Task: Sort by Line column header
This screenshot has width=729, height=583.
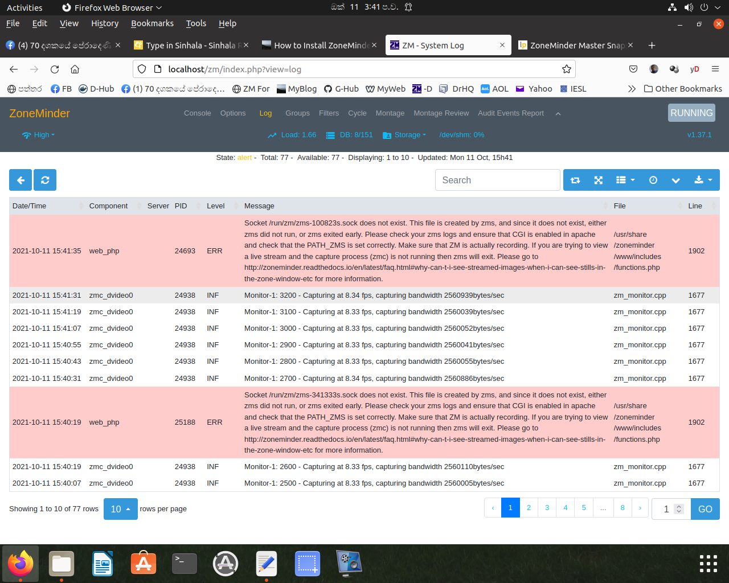Action: [x=702, y=206]
